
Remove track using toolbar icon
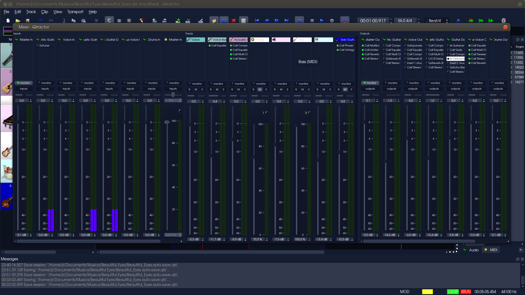tap(188, 20)
